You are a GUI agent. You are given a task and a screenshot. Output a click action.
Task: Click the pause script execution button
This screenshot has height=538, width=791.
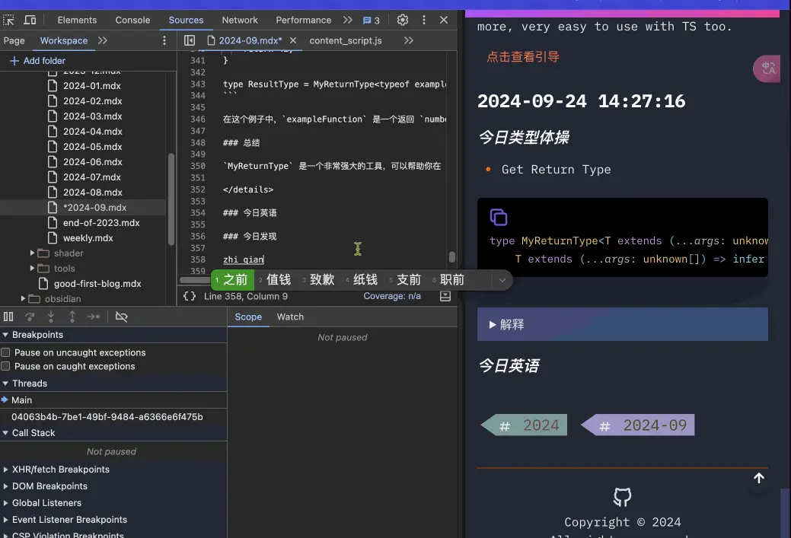pyautogui.click(x=8, y=317)
